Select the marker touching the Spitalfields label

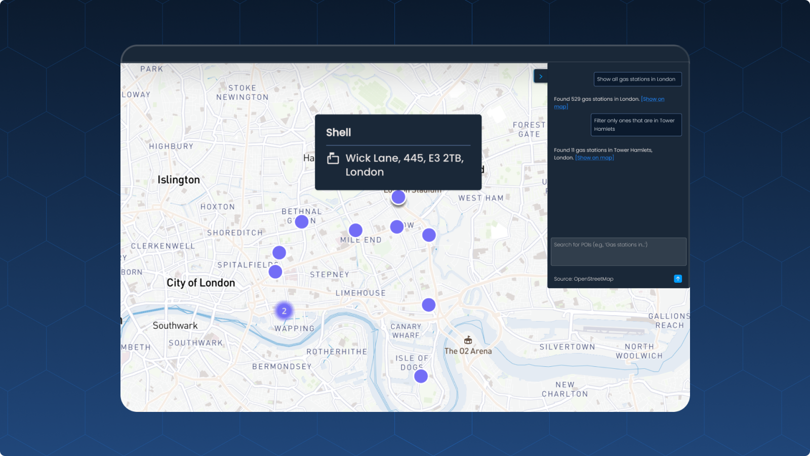pyautogui.click(x=275, y=272)
